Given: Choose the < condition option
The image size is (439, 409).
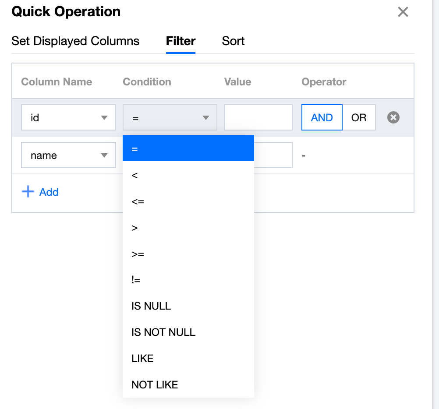Looking at the screenshot, I should [188, 175].
